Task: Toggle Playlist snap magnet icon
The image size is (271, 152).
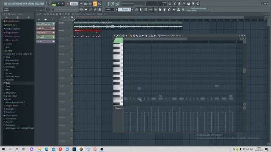Action: pos(41,14)
